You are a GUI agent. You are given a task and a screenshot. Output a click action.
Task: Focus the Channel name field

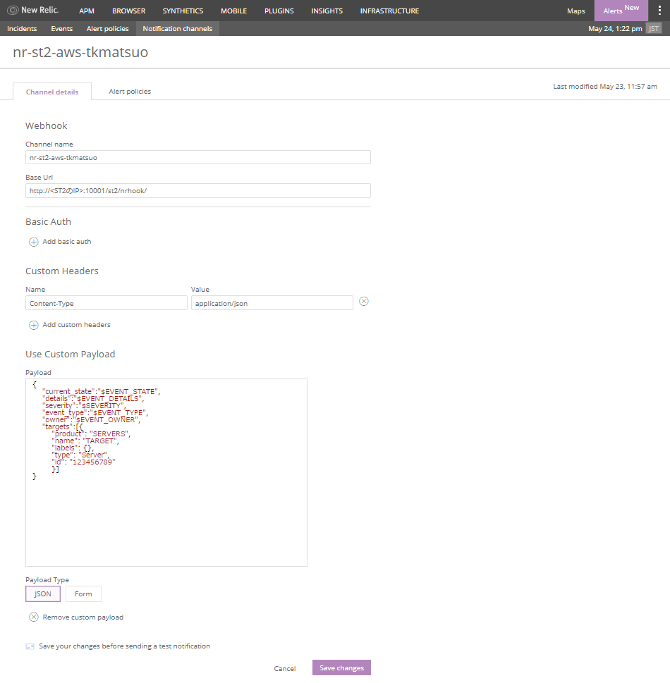coord(198,157)
